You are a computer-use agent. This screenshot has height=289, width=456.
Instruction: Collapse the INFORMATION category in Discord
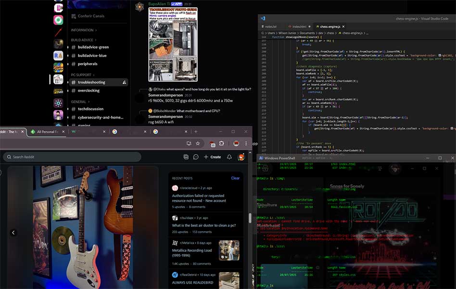click(x=84, y=30)
